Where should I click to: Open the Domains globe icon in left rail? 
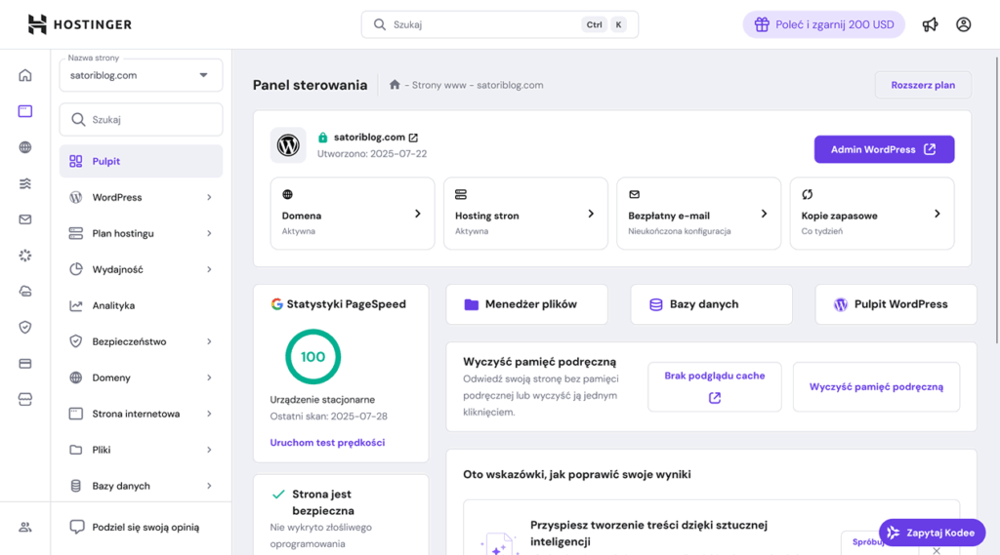pyautogui.click(x=24, y=147)
